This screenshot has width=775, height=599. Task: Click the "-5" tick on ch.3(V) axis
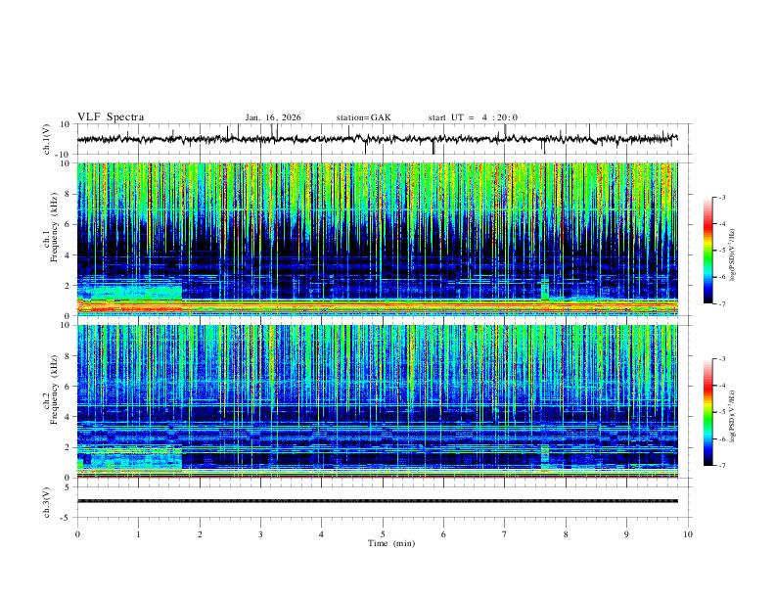click(66, 518)
